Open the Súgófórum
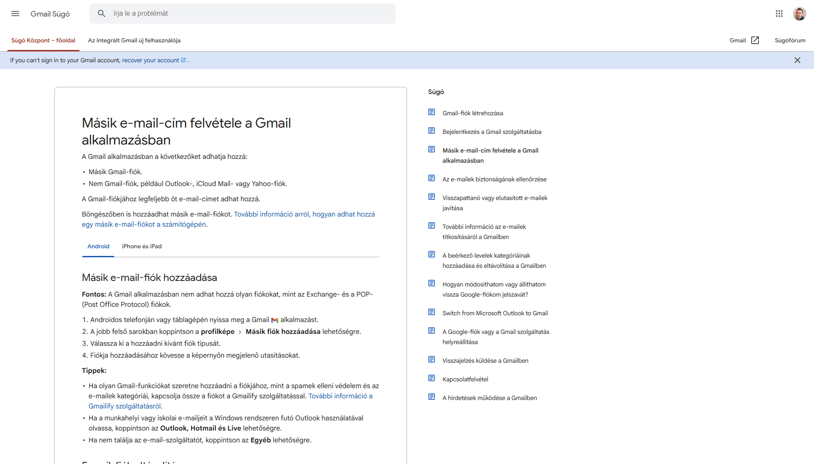 pos(790,40)
